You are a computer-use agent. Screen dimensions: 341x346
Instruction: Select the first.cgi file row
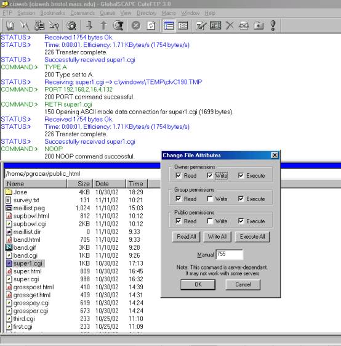(x=75, y=326)
